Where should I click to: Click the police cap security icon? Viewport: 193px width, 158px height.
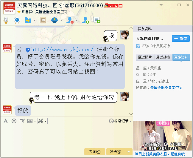point(55,20)
